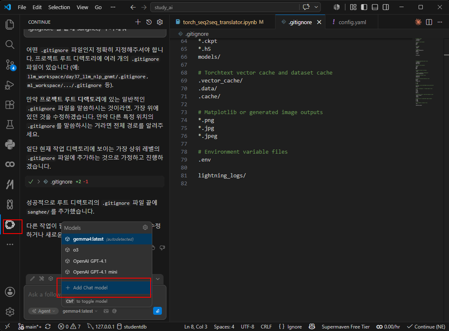Viewport: 449px width, 331px height.
Task: Split the editor to the right
Action: (x=429, y=22)
